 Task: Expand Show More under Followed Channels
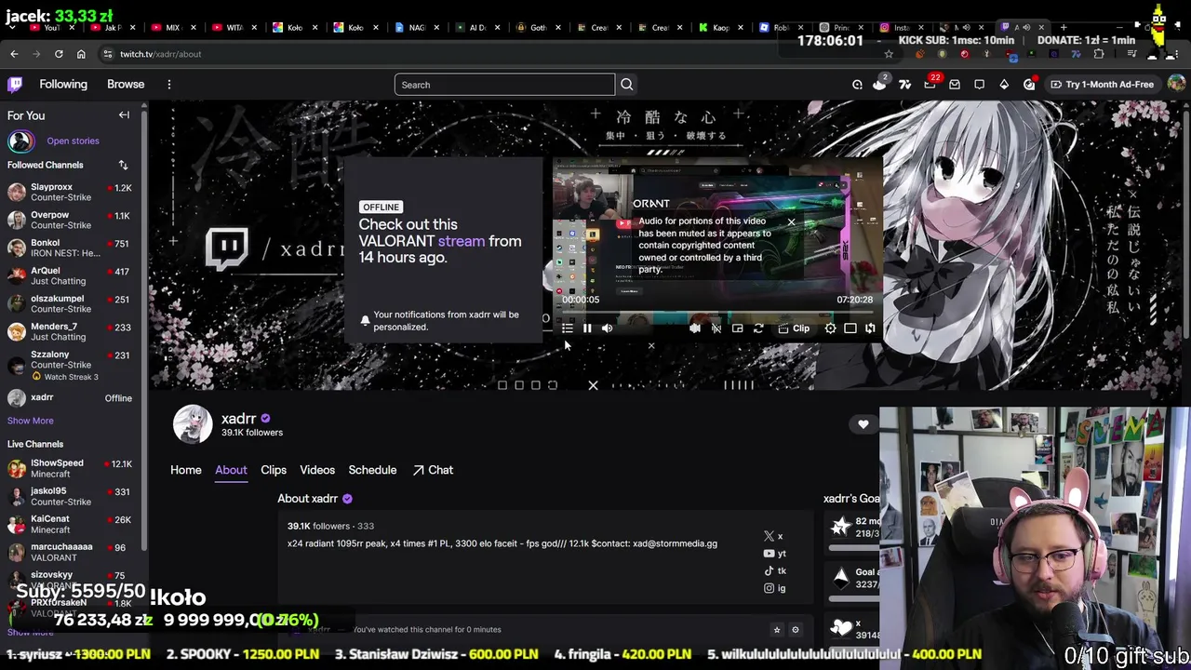coord(31,421)
